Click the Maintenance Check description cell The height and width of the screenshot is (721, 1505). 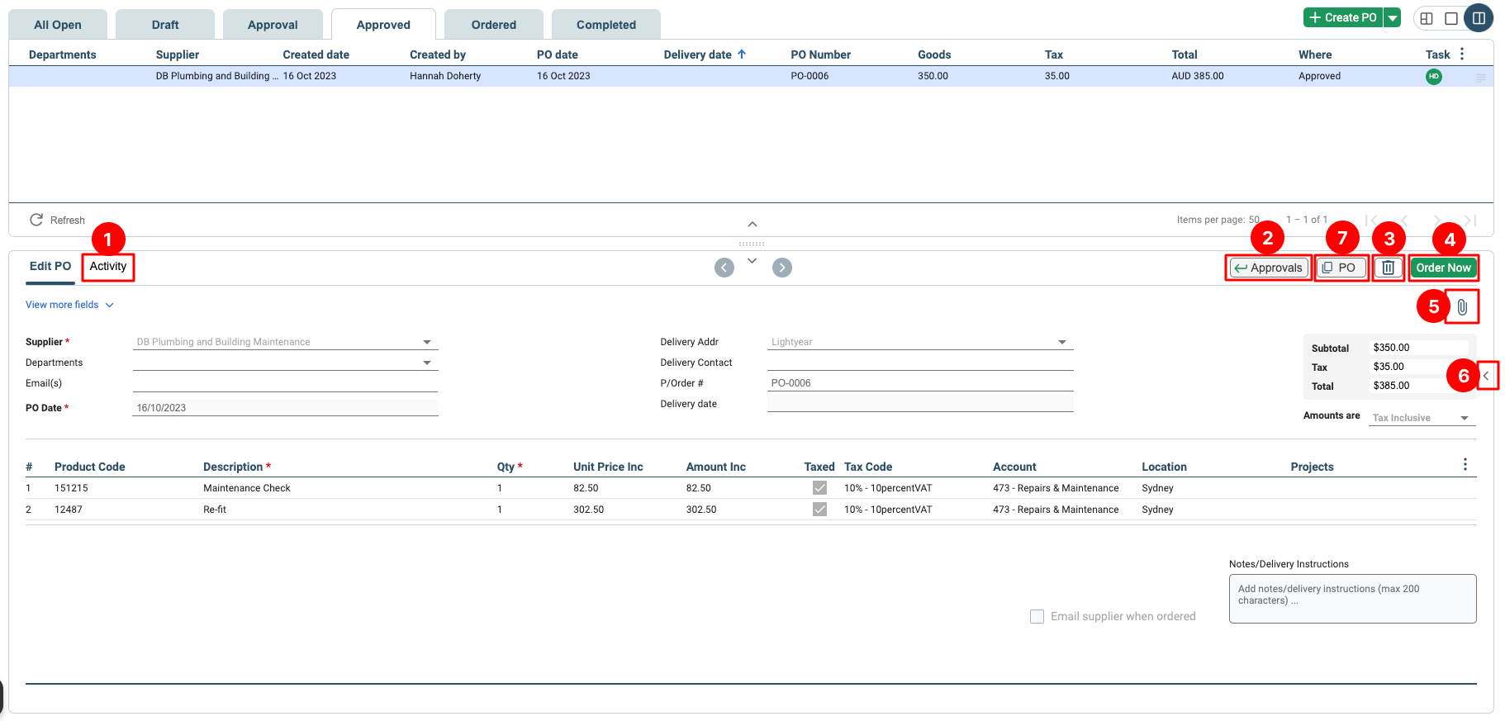coord(247,488)
